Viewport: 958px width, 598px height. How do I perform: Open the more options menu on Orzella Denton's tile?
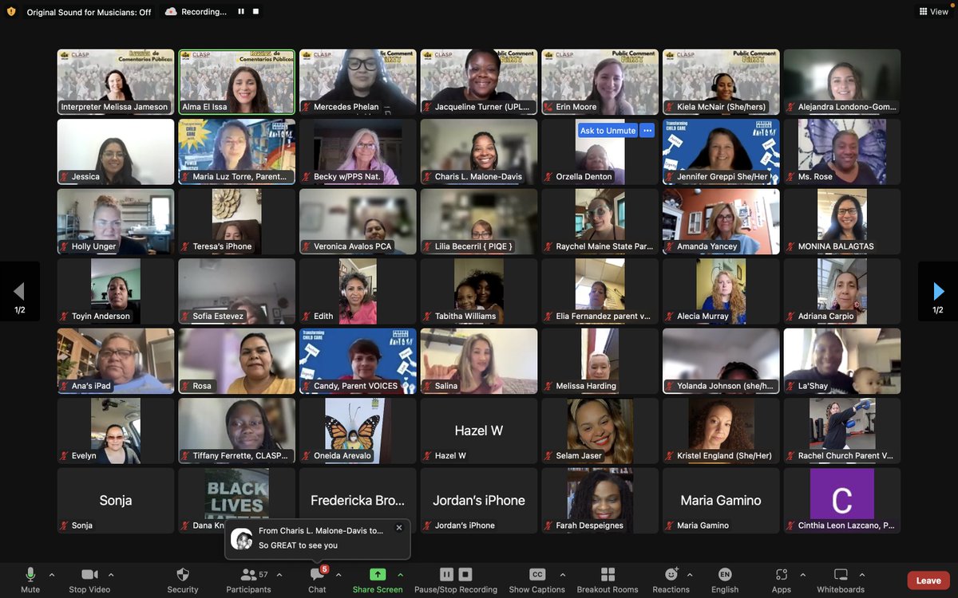645,130
